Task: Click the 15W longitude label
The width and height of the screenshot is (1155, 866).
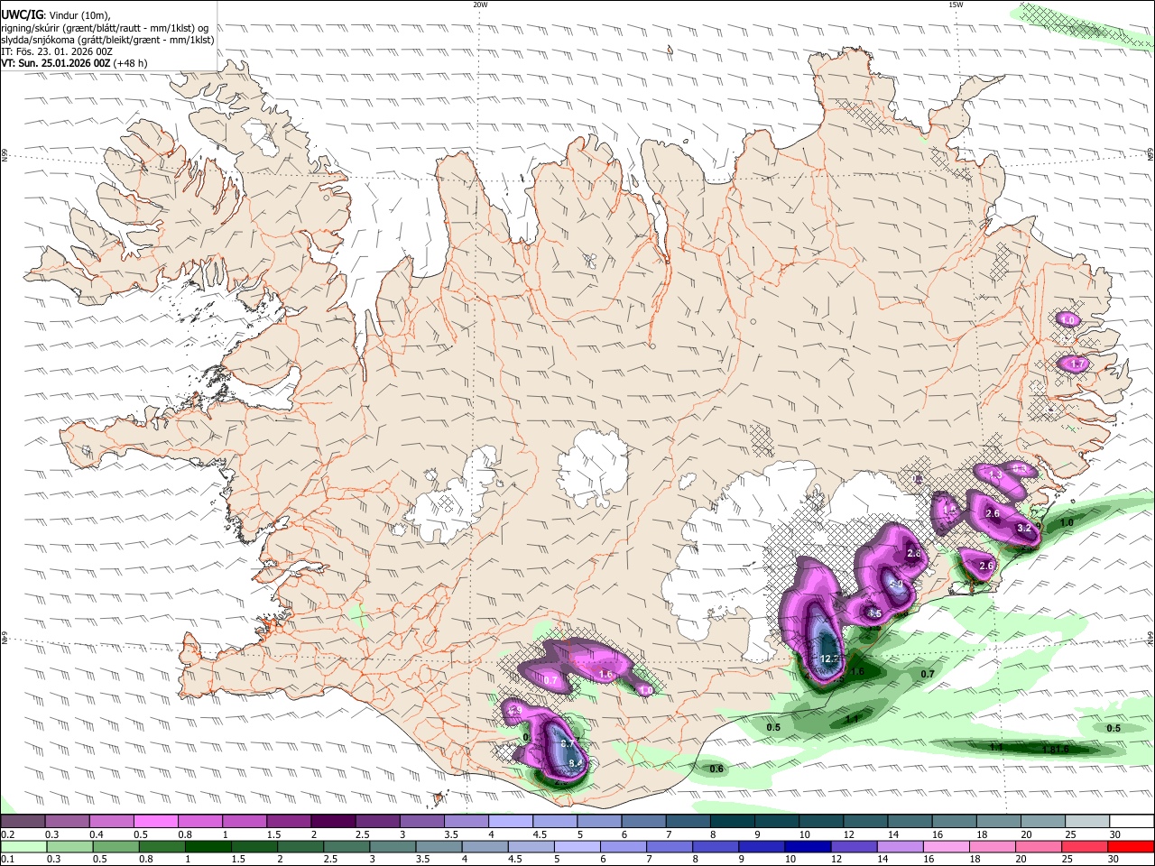Action: click(x=956, y=5)
